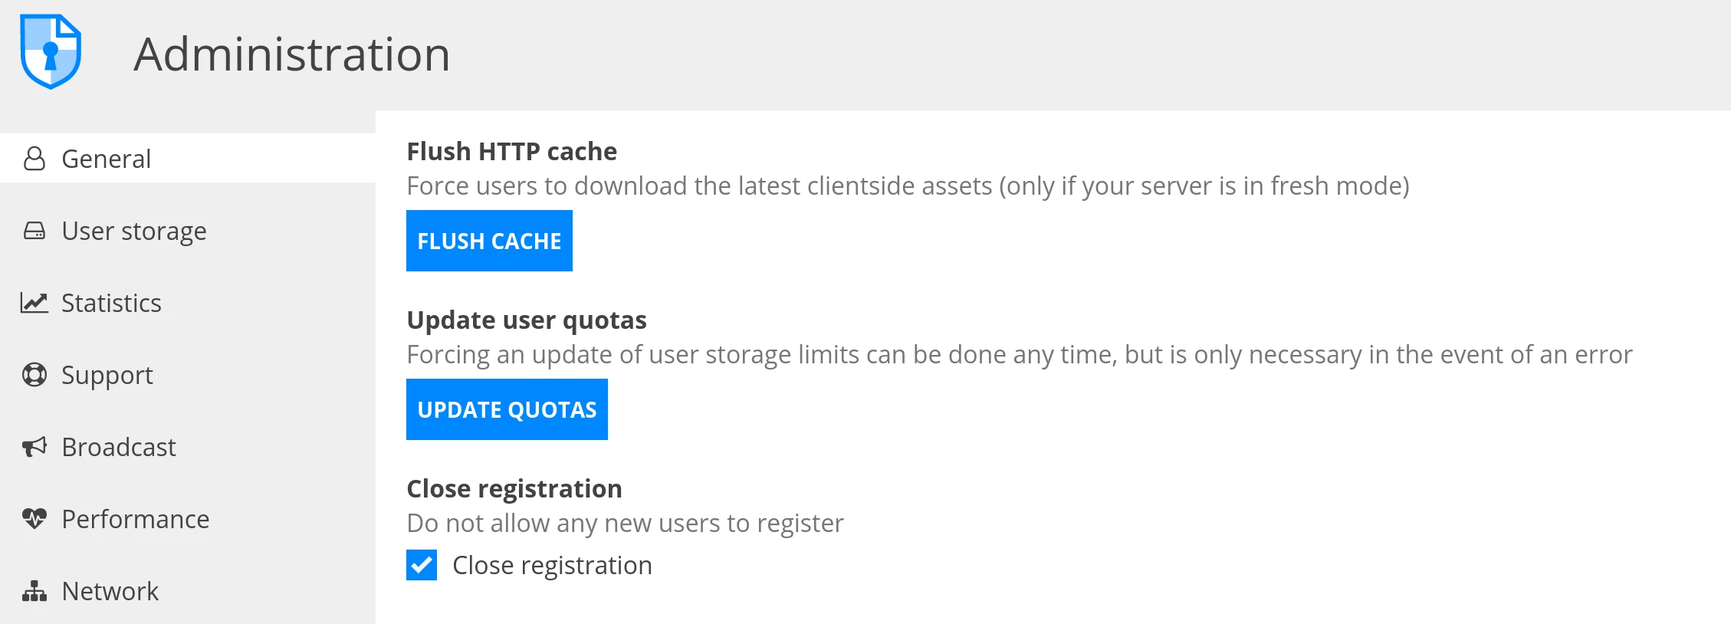Open the User storage section
This screenshot has height=624, width=1731.
pyautogui.click(x=133, y=231)
